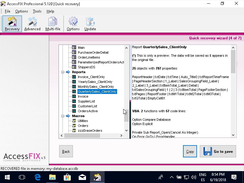Select the SupplierList report
The height and width of the screenshot is (183, 244).
(86, 101)
